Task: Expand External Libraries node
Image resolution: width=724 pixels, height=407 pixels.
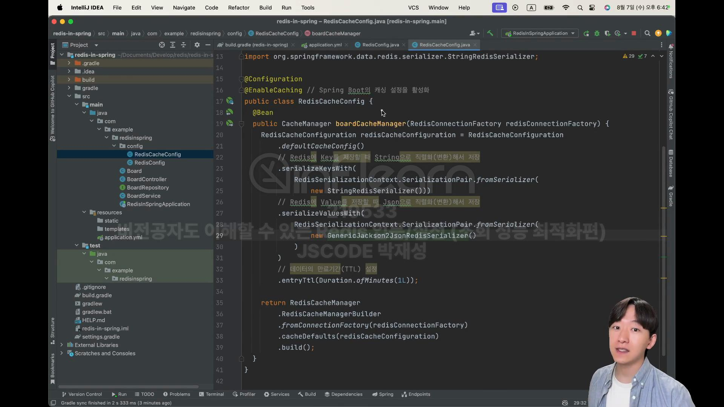Action: (61, 345)
